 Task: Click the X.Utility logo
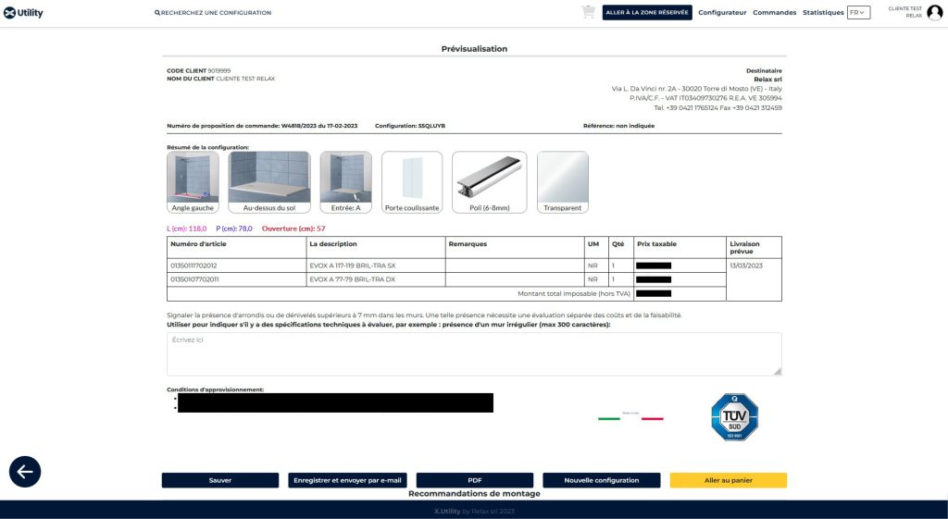point(23,13)
